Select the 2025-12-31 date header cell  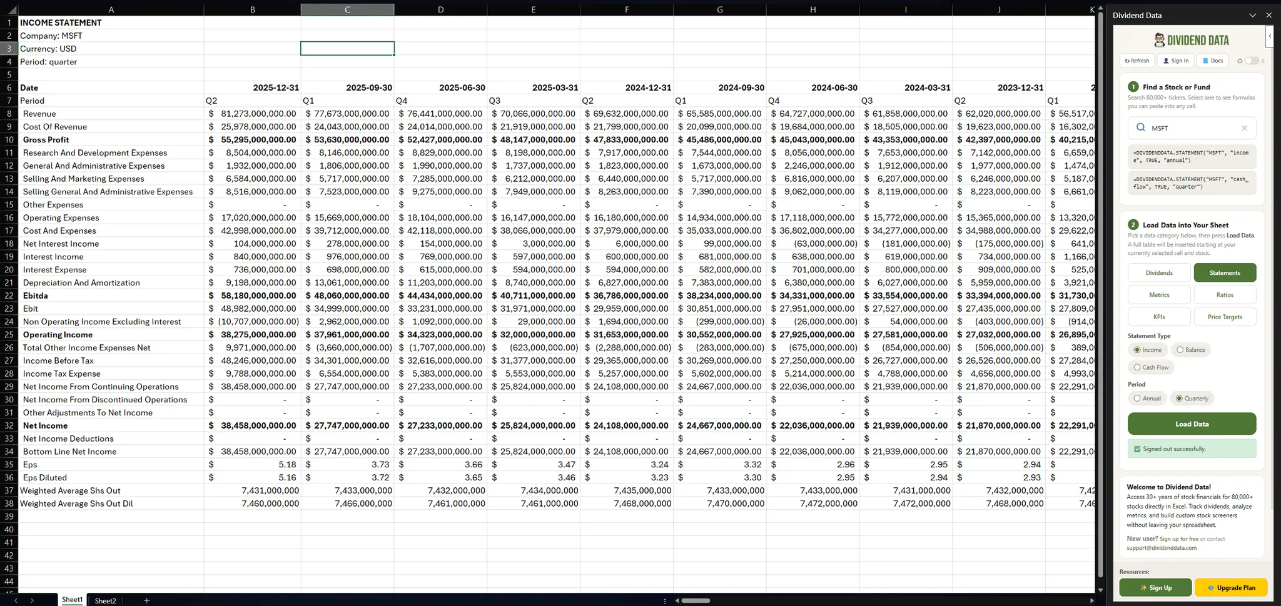click(252, 87)
